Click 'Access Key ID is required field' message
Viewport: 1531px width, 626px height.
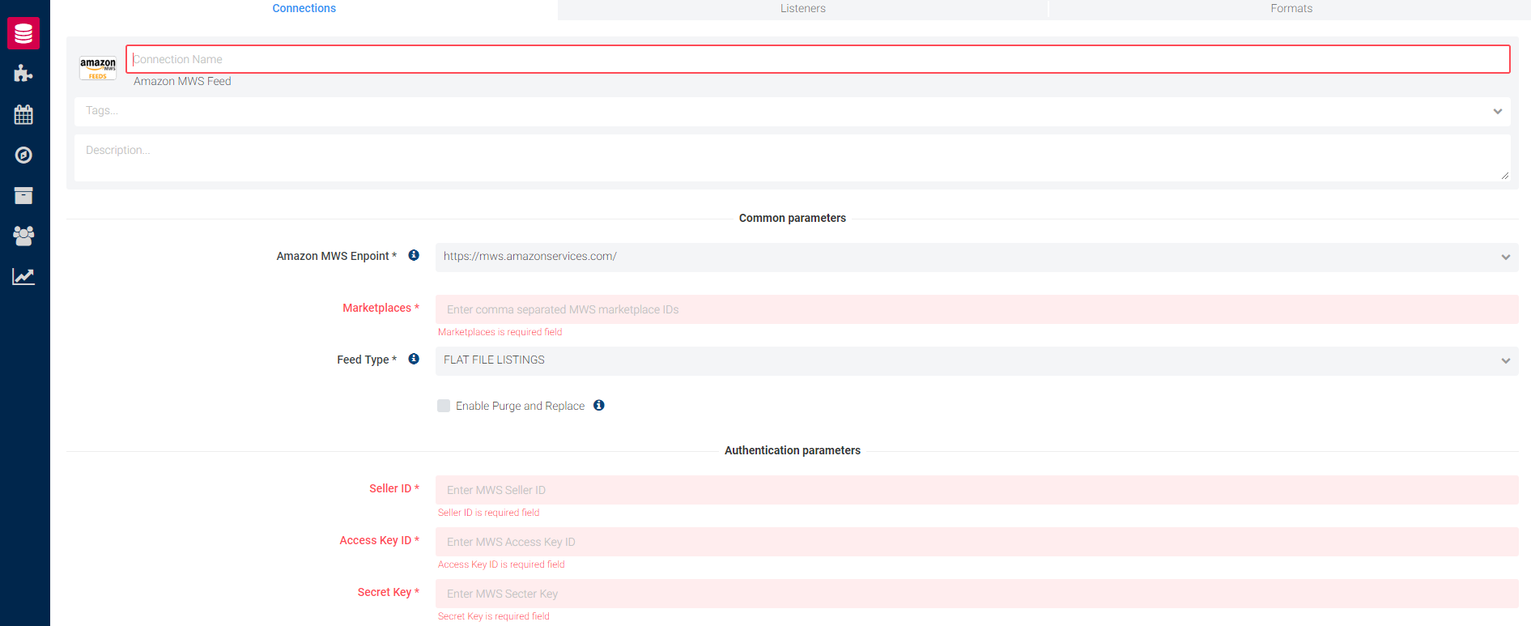click(x=501, y=564)
